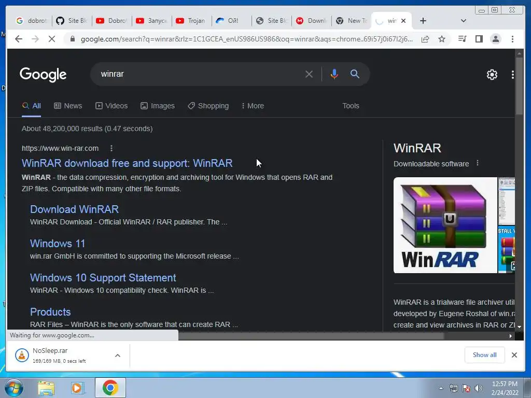Switch to the Запуск YouTube tab
Image resolution: width=531 pixels, height=398 pixels.
pyautogui.click(x=151, y=21)
